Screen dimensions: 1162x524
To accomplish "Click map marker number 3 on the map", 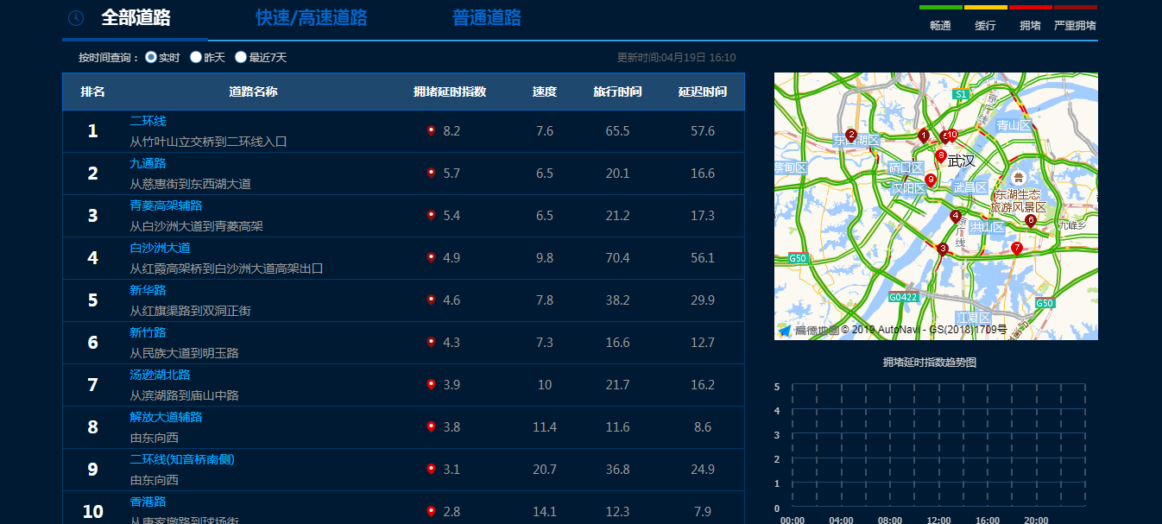I will [x=943, y=249].
